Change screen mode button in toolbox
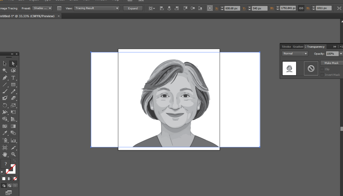343x196 pixels. (x=9, y=193)
